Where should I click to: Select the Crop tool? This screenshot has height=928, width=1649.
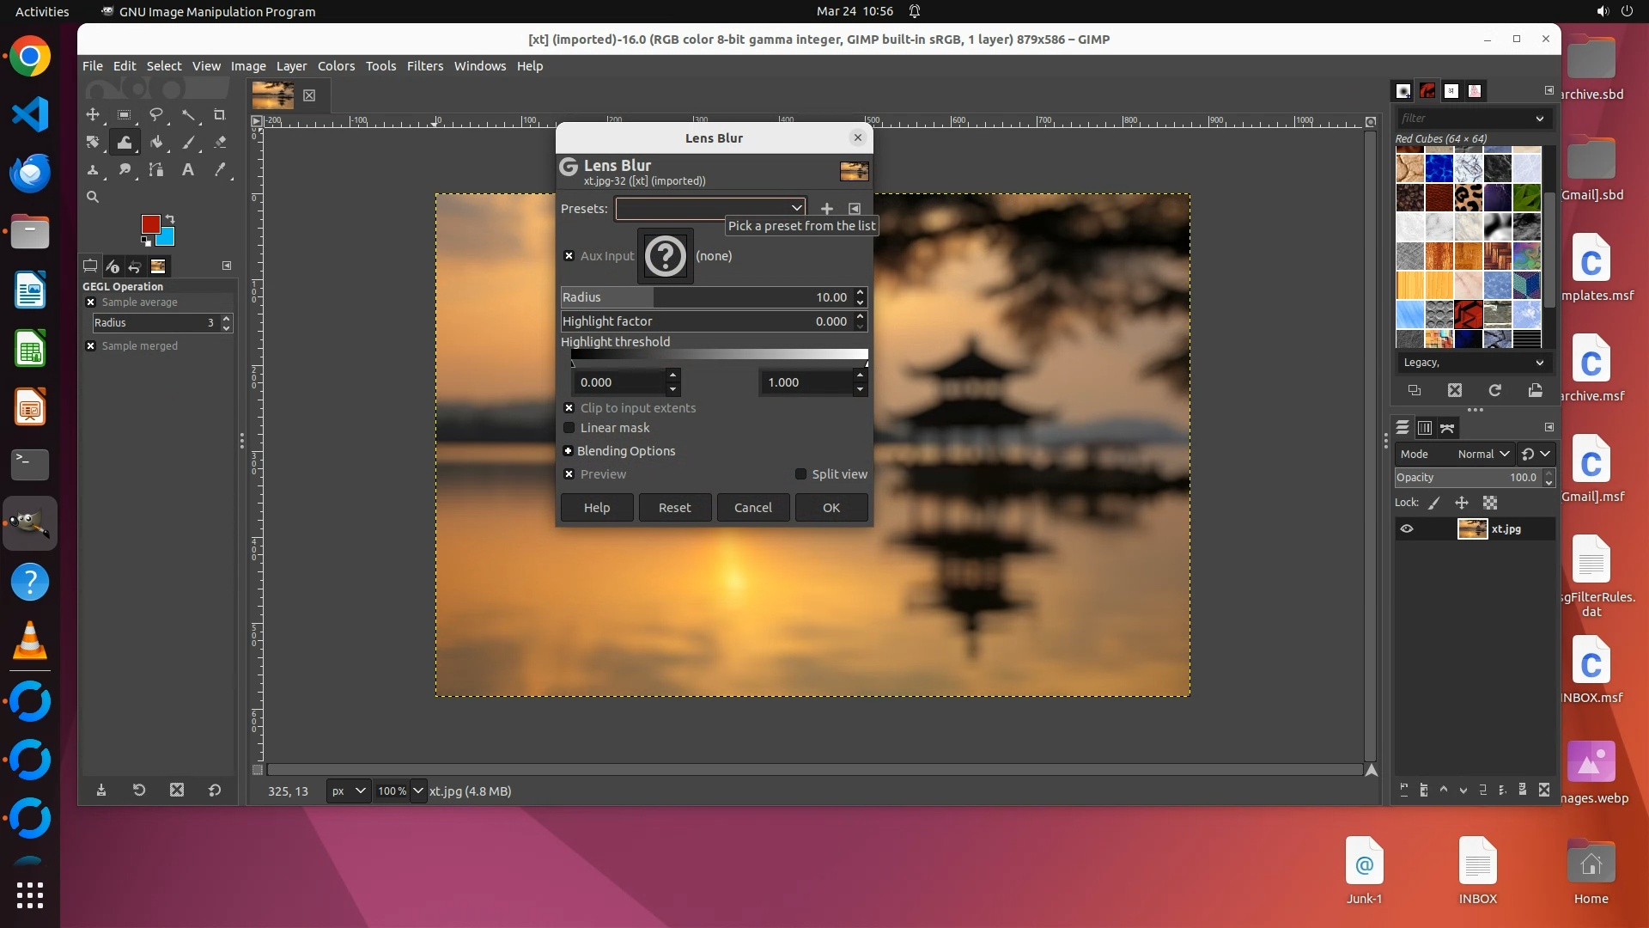pyautogui.click(x=219, y=114)
